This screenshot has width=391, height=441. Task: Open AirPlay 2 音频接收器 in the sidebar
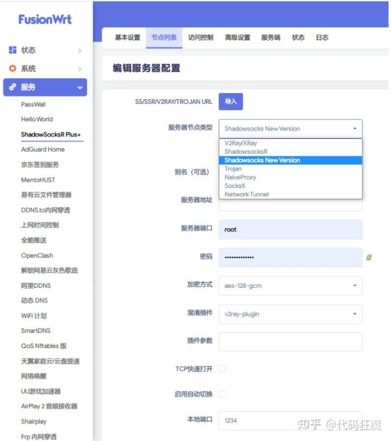click(x=49, y=406)
